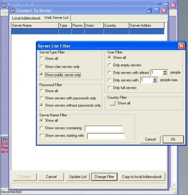Increase the 'atleast' people count spinner
Image resolution: width=188 pixels, height=195 pixels.
pos(165,71)
